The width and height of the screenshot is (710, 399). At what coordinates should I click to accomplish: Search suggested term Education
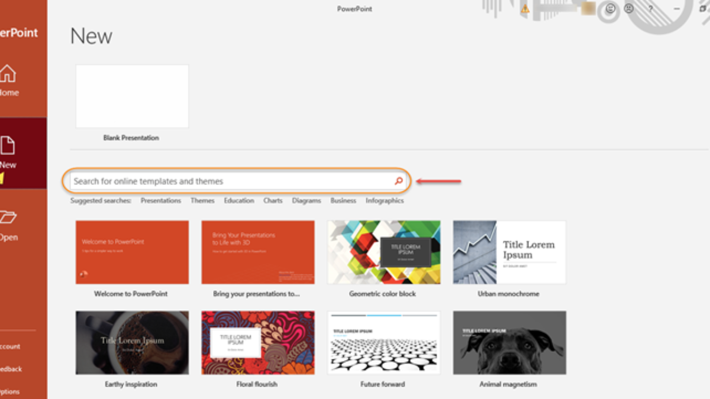(x=239, y=200)
